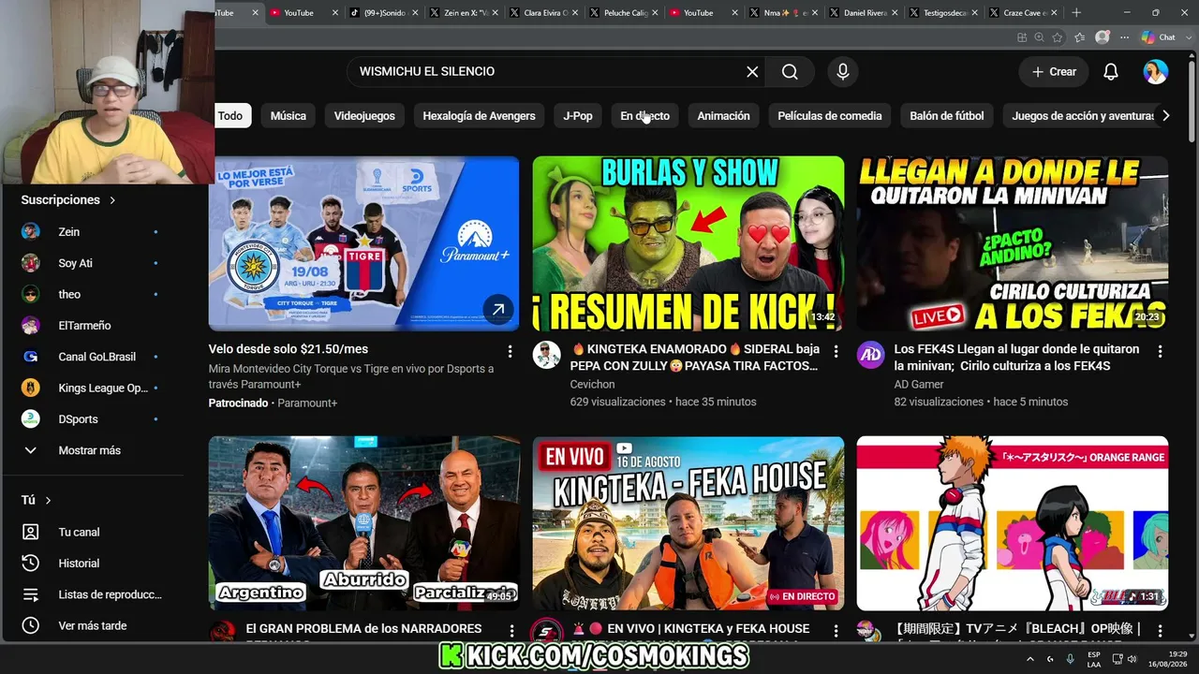
Task: Play the narradores Argentino Aburrido thumbnail
Action: click(x=364, y=523)
